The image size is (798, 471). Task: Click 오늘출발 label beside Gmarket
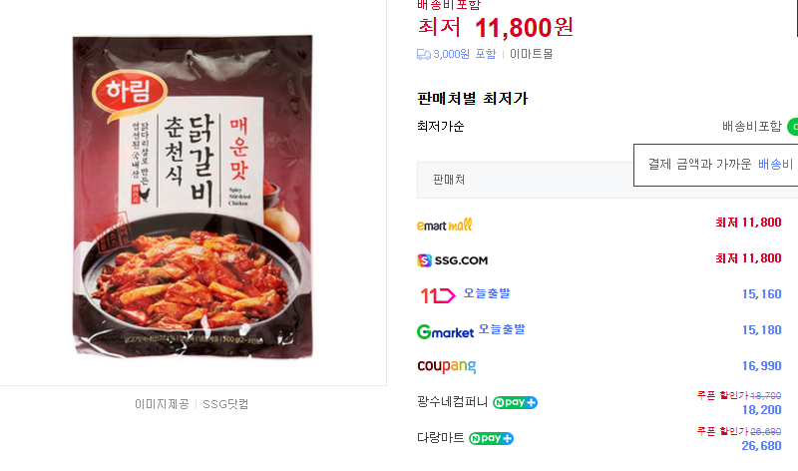coord(501,329)
